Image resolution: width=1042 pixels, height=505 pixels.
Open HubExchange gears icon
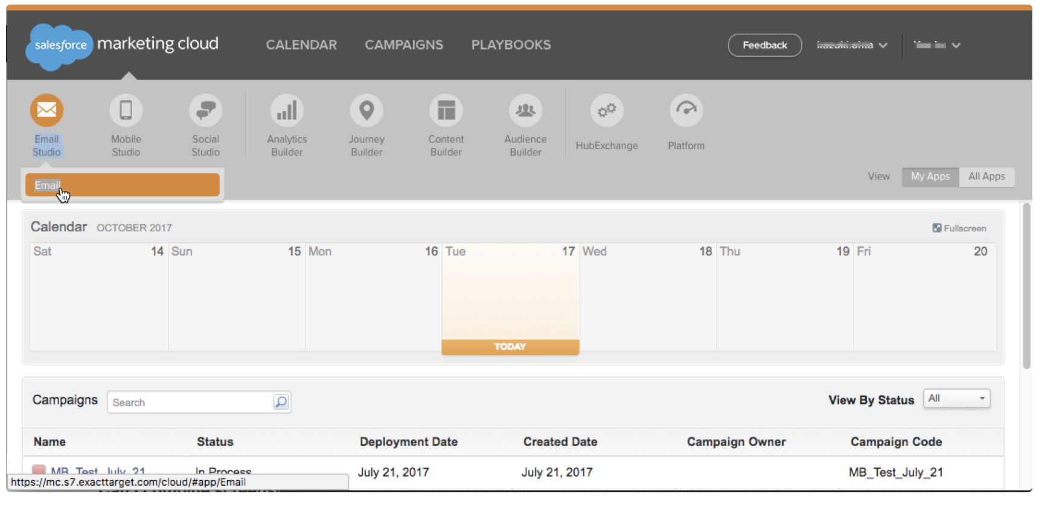[606, 111]
